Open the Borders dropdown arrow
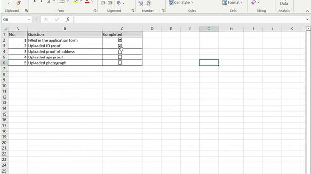This screenshot has height=174, width=311. (x=68, y=1)
